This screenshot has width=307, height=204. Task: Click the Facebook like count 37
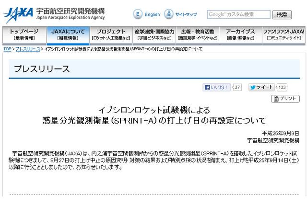pyautogui.click(x=237, y=87)
